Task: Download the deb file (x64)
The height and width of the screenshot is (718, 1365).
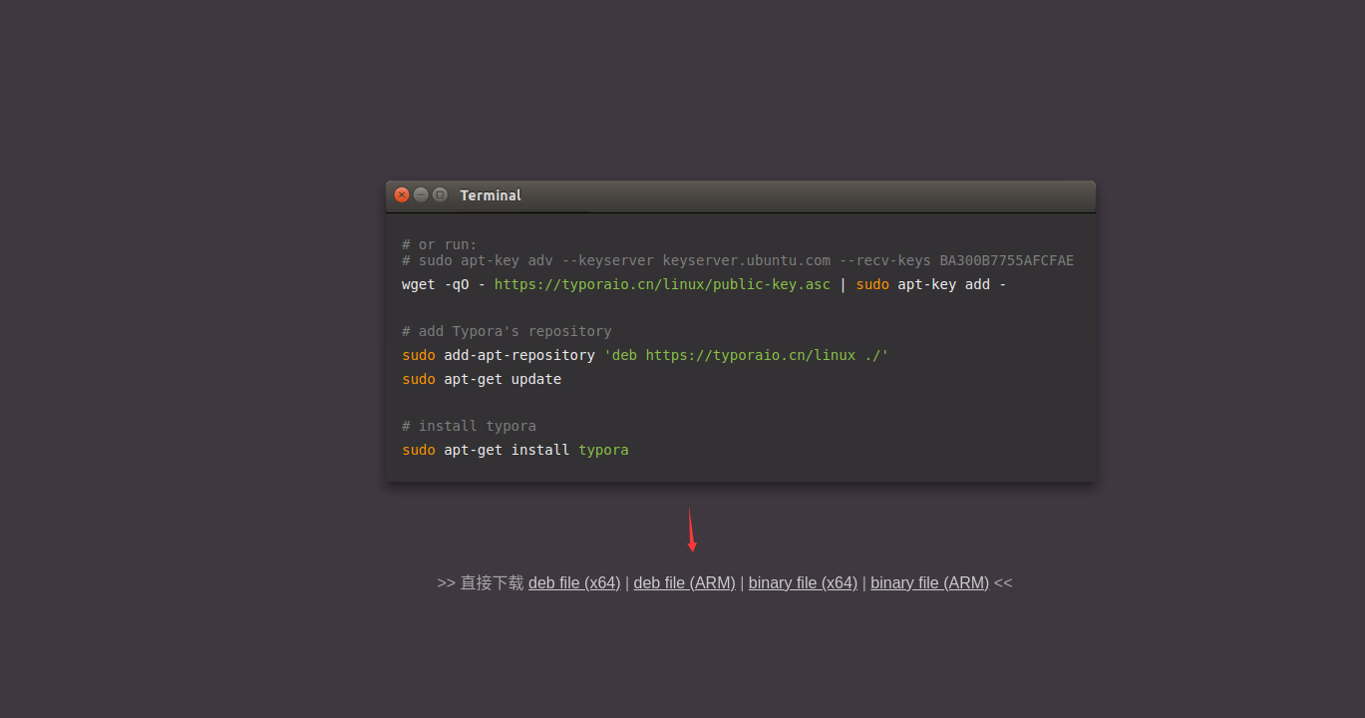Action: coord(574,583)
